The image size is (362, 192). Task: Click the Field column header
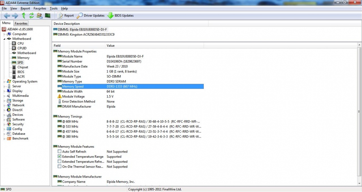pyautogui.click(x=79, y=45)
